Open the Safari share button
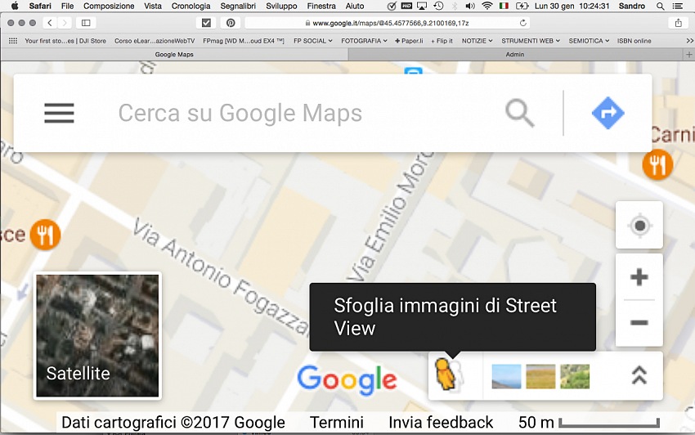The height and width of the screenshot is (435, 695). (678, 23)
